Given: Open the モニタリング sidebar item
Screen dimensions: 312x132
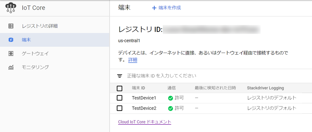Looking at the screenshot, I should 35,67.
